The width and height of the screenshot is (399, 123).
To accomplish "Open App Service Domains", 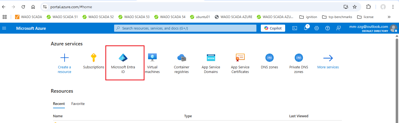I will (x=211, y=58).
